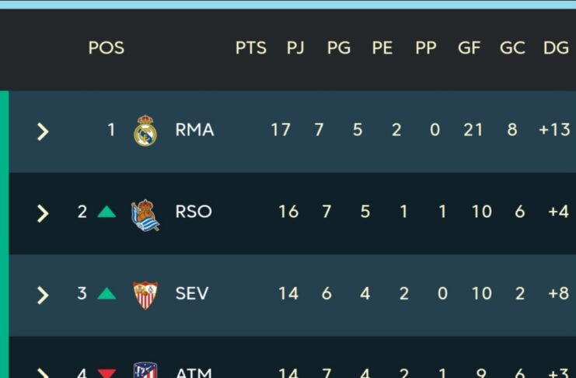Open the RSO team link
Viewport: 576px width, 378px height.
point(194,212)
